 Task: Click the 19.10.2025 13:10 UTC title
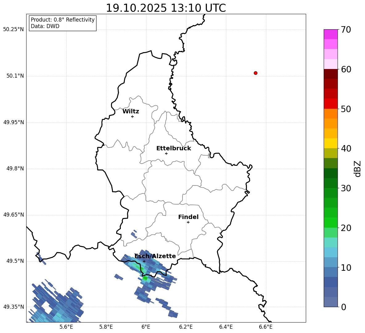coord(166,8)
